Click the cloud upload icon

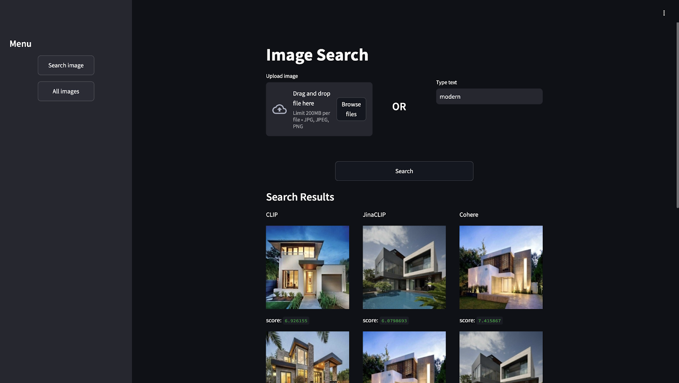[x=279, y=109]
